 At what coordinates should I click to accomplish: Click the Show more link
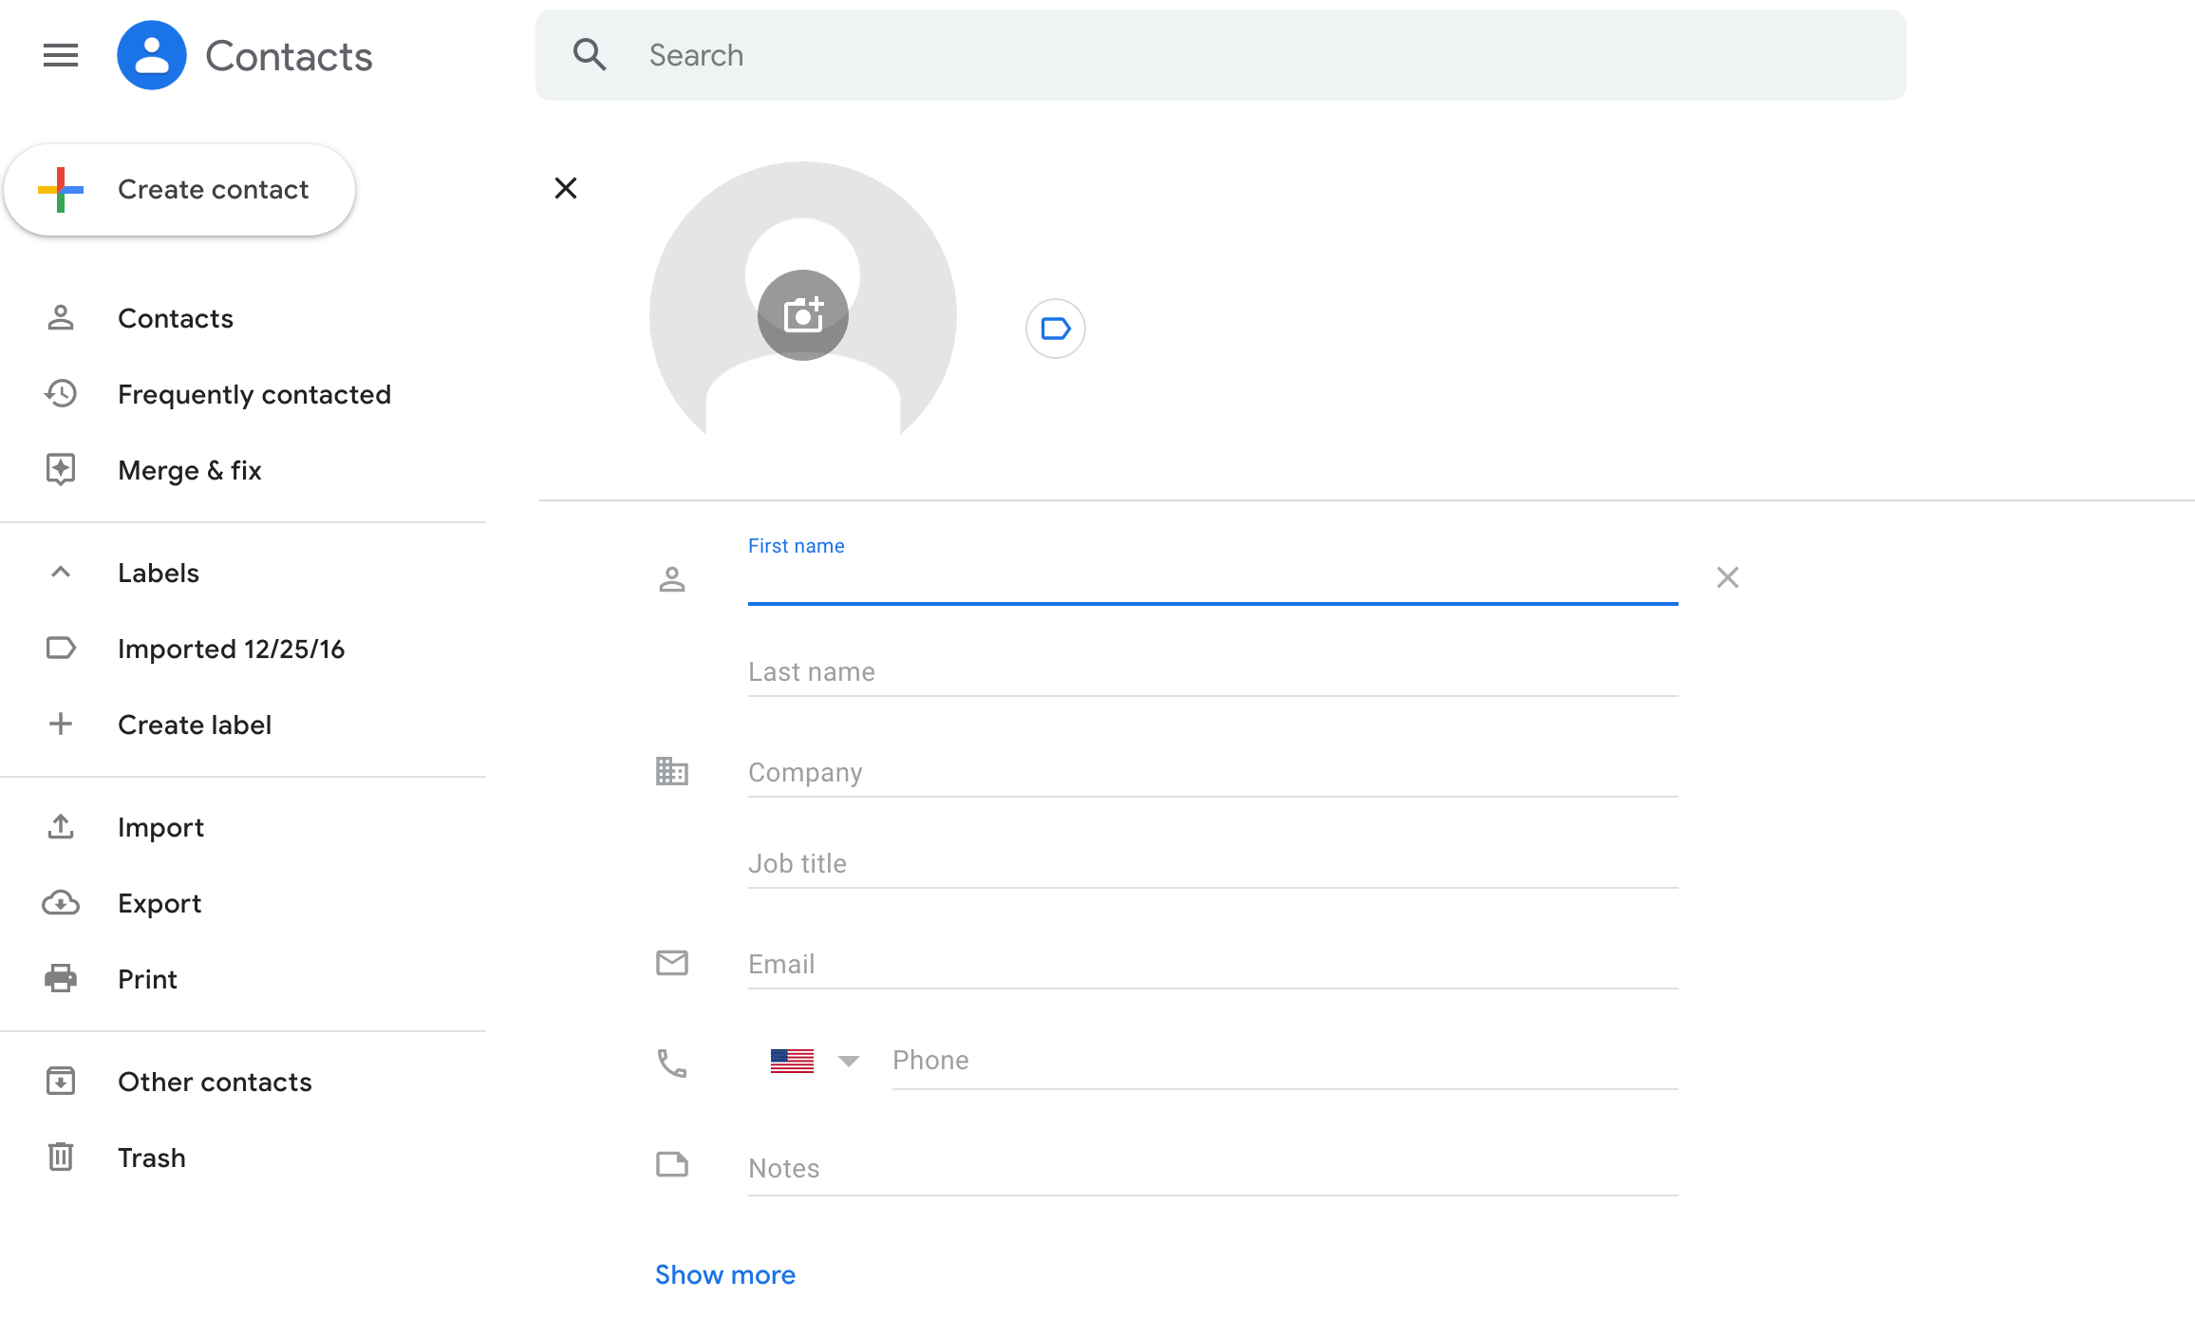point(724,1274)
